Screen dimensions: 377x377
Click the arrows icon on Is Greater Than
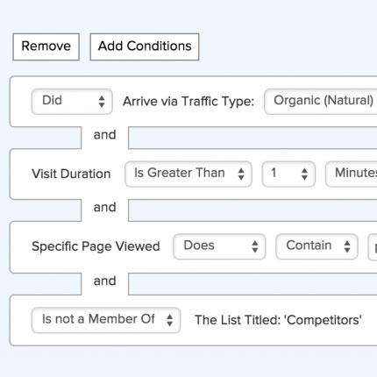(x=241, y=174)
